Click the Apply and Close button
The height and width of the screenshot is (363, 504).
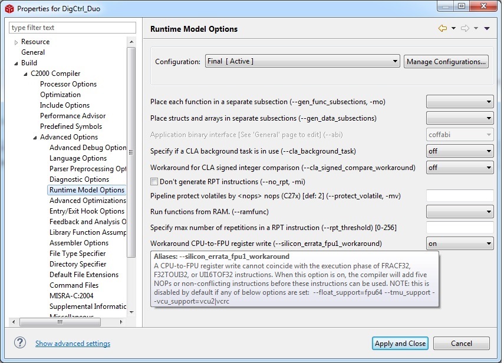[400, 344]
